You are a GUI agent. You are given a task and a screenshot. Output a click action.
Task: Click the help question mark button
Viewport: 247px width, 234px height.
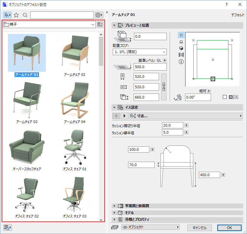(227, 4)
